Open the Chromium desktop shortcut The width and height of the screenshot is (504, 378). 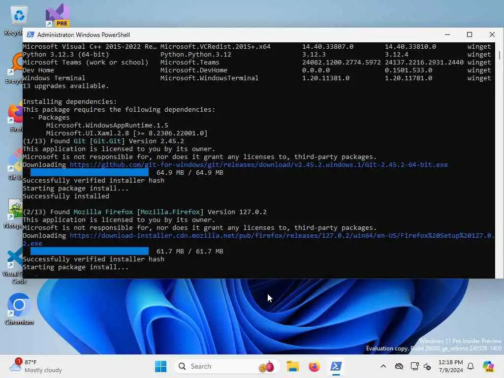(19, 308)
